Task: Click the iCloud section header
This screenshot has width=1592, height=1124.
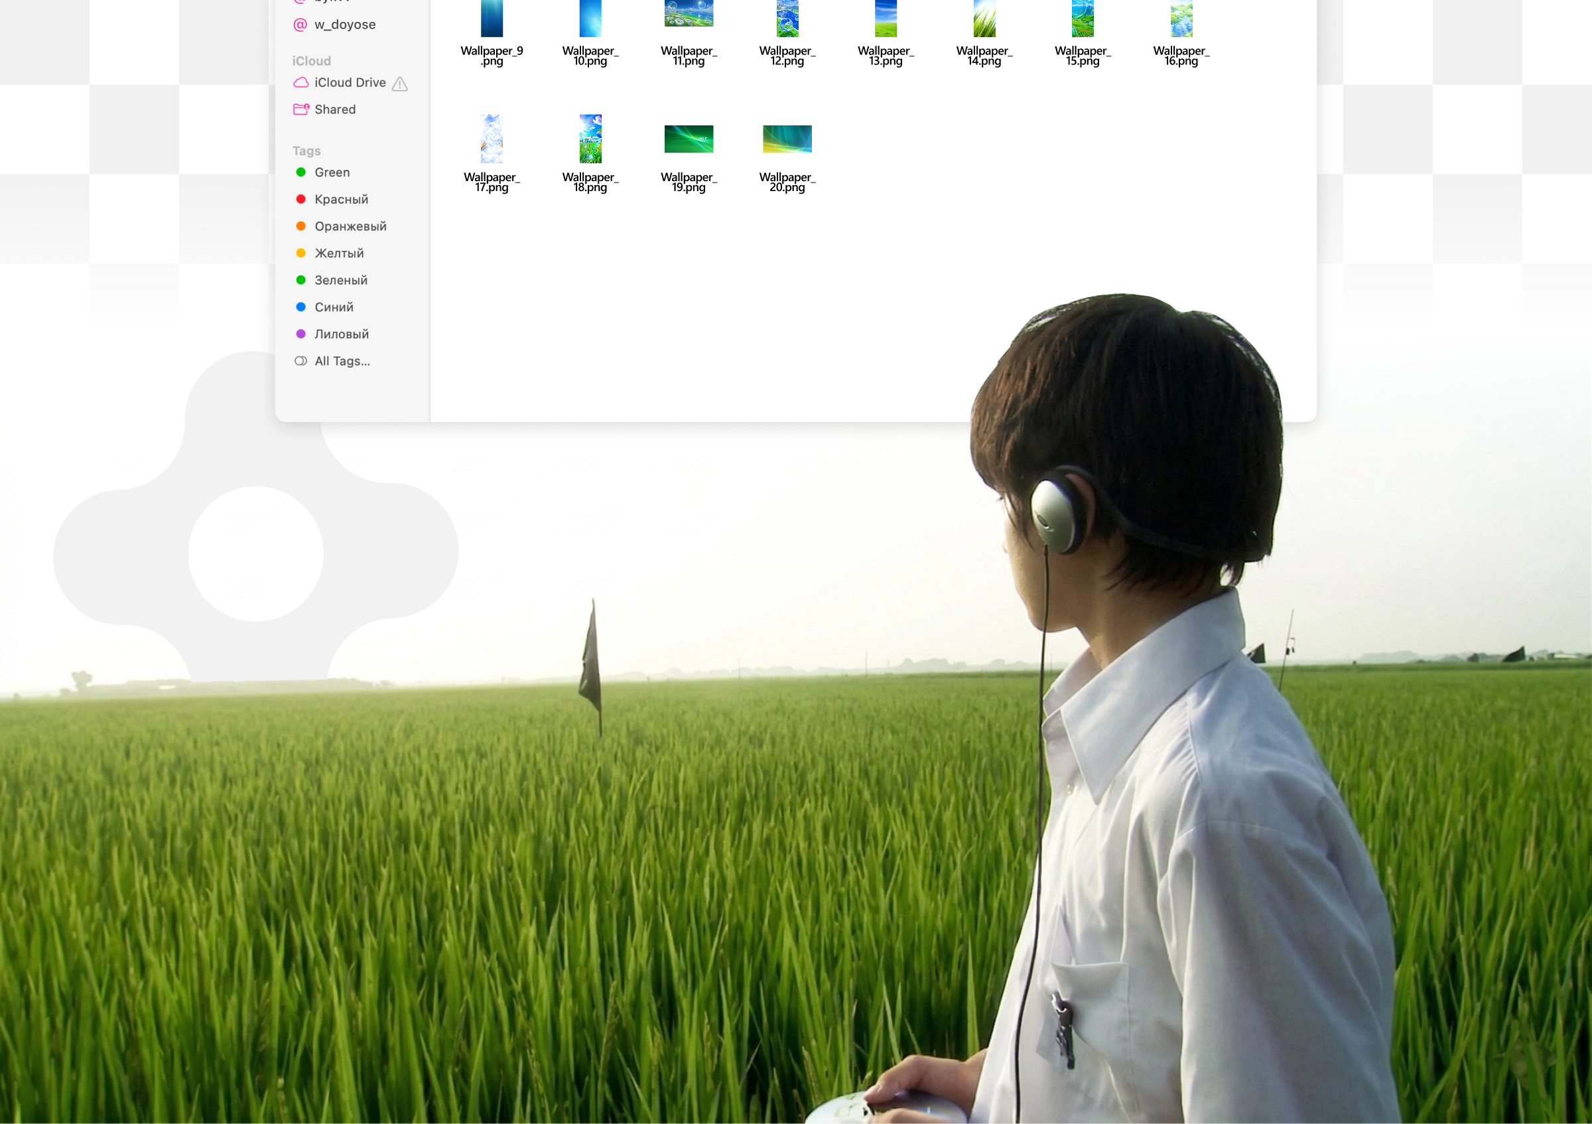Action: coord(311,61)
